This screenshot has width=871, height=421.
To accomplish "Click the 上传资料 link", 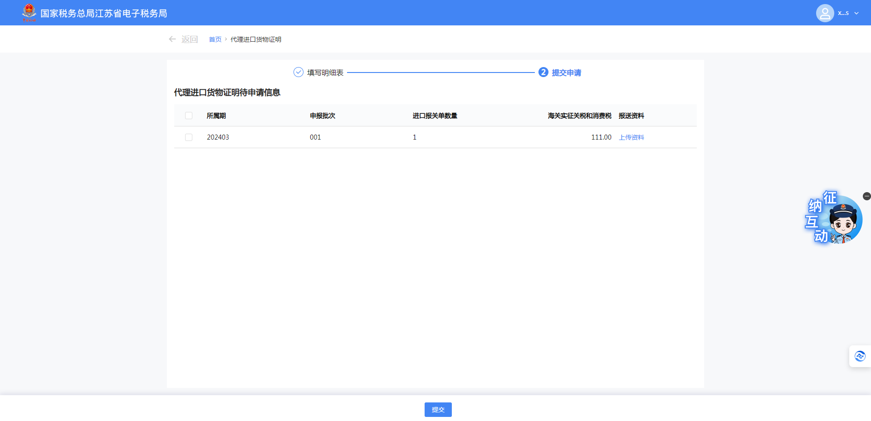I will click(x=631, y=137).
